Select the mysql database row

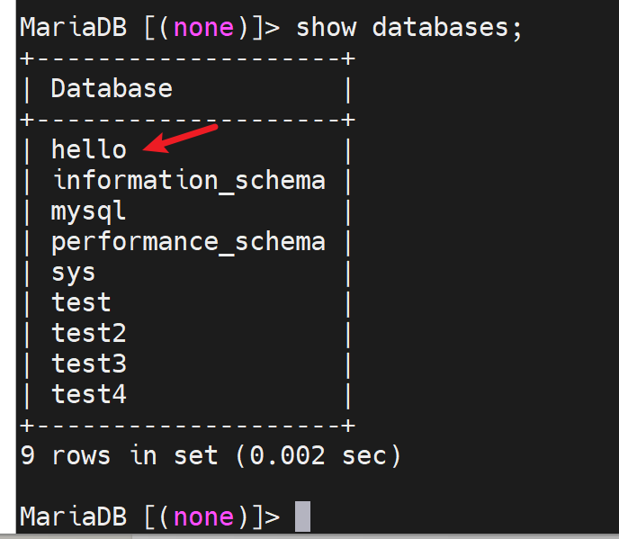click(88, 211)
